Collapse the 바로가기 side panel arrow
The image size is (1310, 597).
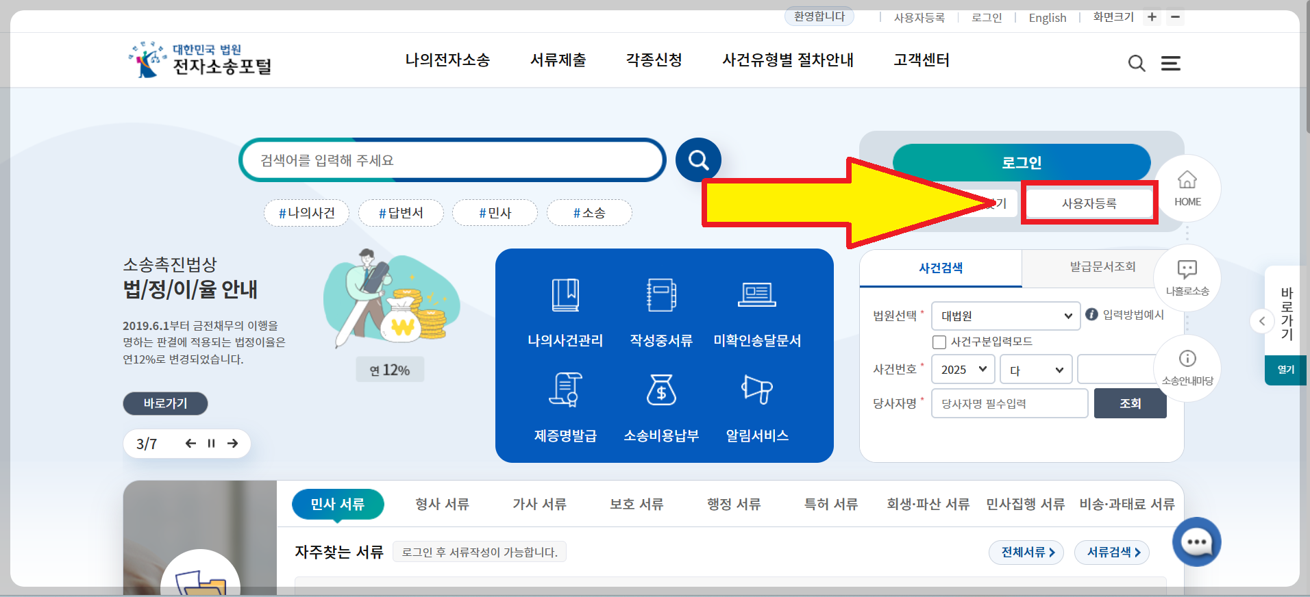[1262, 320]
